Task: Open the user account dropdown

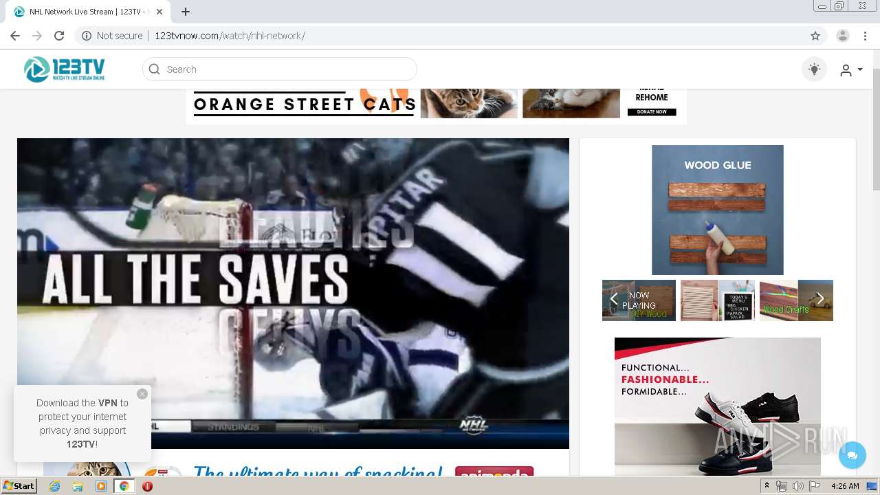Action: point(851,70)
